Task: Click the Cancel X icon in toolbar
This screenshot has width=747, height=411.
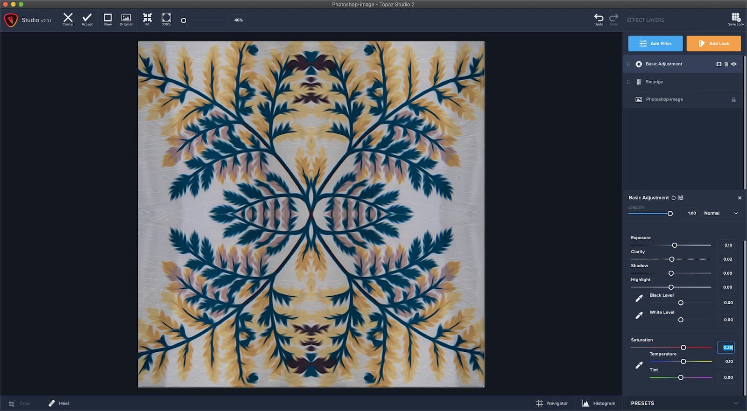Action: pos(68,18)
